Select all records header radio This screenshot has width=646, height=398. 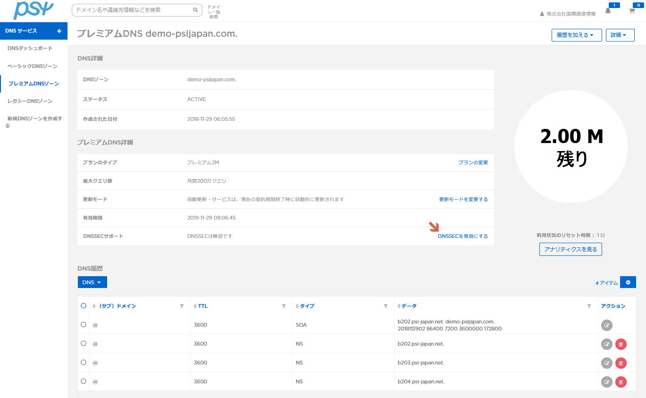point(84,306)
